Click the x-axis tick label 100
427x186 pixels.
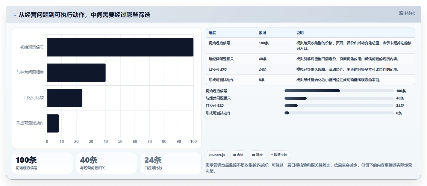[193, 141]
